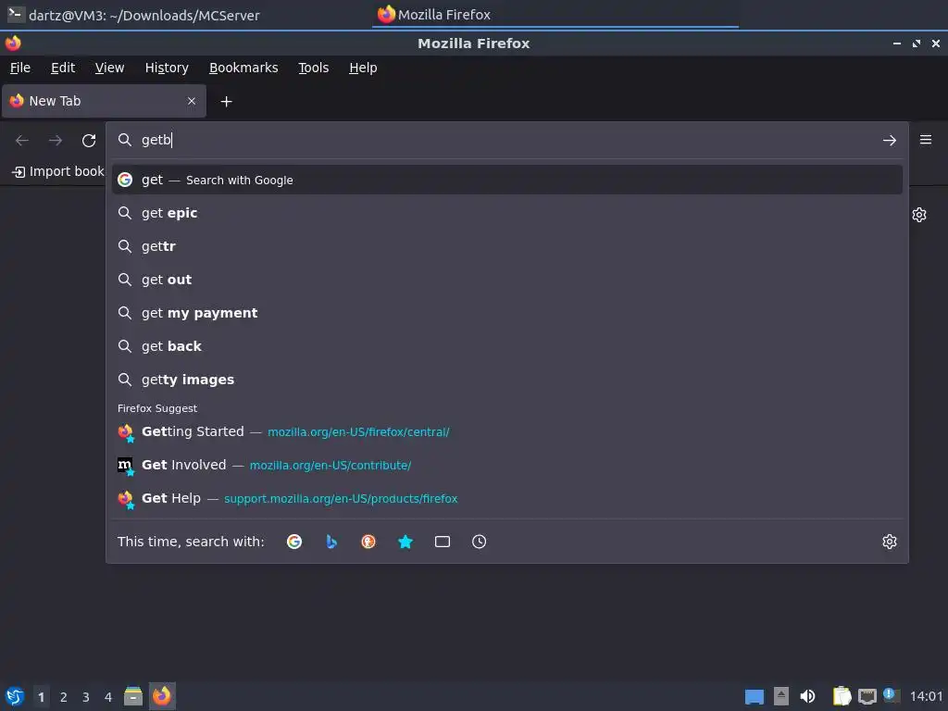Open the file manager from the taskbar
The image size is (948, 711).
133,696
